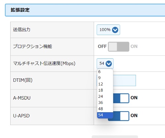Click ON text beside U-APSD switch
165x138 pixels.
[134, 115]
